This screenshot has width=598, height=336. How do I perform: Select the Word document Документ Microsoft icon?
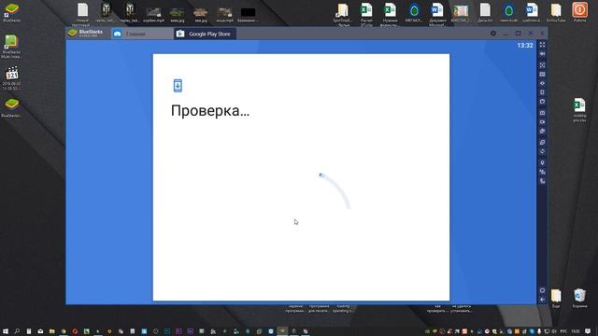coord(437,15)
